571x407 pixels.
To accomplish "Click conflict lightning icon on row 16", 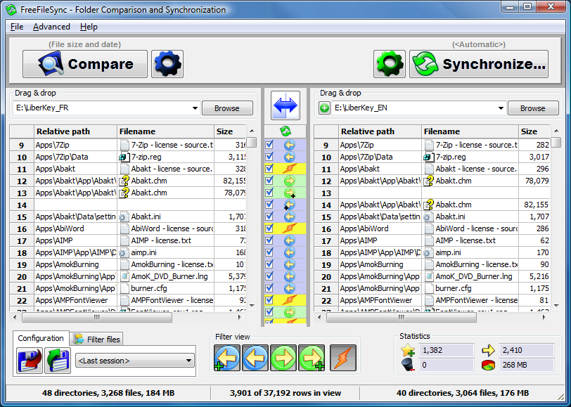I will [x=290, y=228].
